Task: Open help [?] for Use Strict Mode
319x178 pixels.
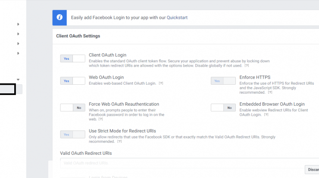Action: tap(119, 141)
